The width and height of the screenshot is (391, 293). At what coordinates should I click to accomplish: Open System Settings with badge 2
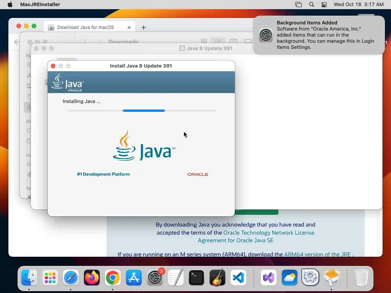click(x=155, y=278)
